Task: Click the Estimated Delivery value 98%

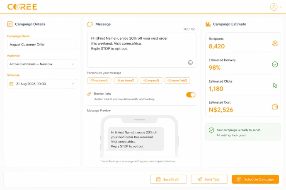Action: (x=215, y=68)
